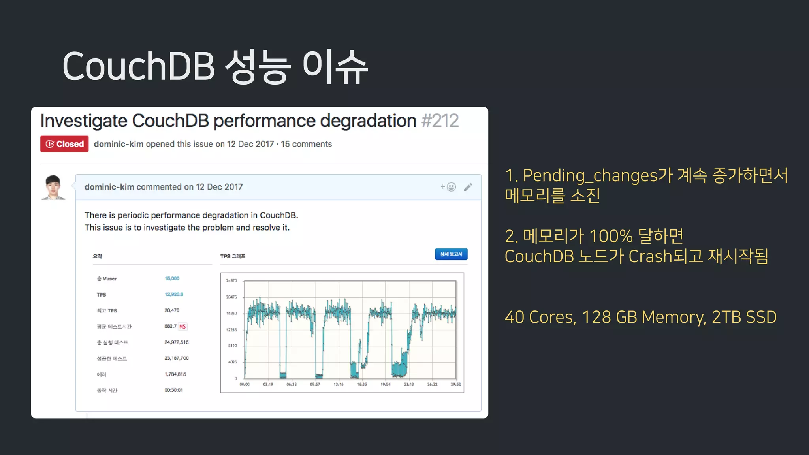Click dominic-kim name in comment header

(x=109, y=187)
